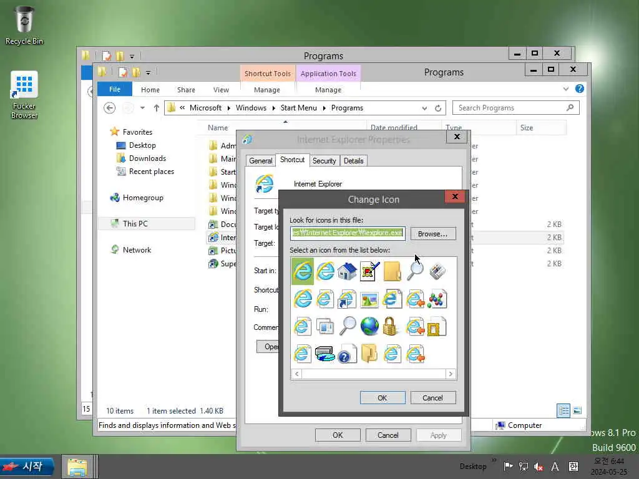This screenshot has height=479, width=639.
Task: Pick the cascading windows icon
Action: click(324, 327)
